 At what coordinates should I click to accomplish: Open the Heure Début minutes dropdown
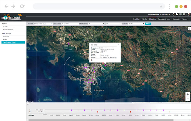tap(114, 24)
